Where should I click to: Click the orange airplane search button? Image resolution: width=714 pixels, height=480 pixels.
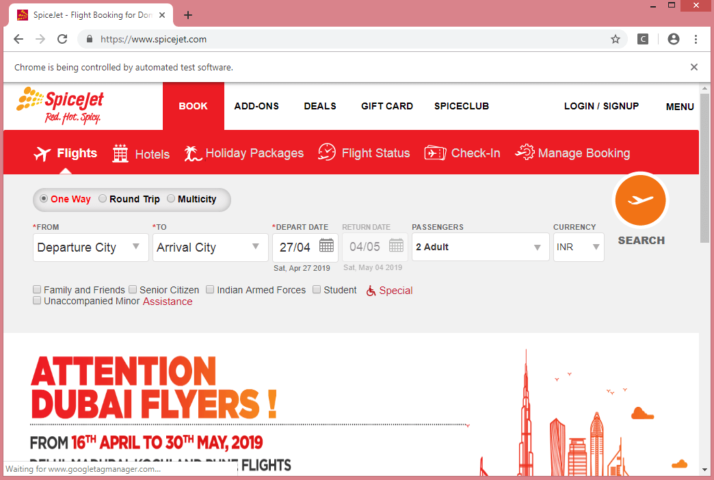(640, 200)
